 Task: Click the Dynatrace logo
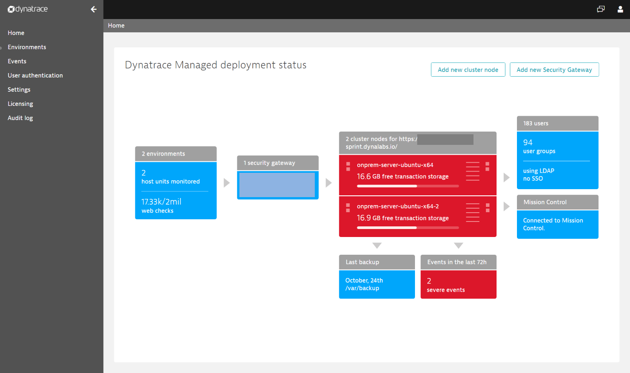click(27, 9)
